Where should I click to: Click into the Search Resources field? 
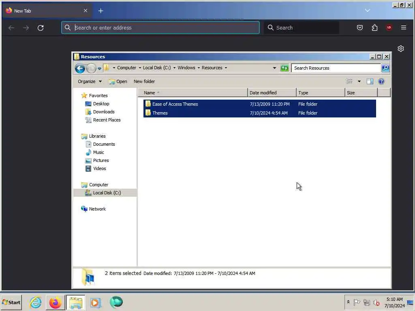coord(336,68)
